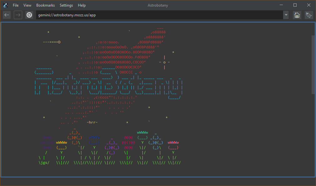The height and width of the screenshot is (186, 316).
Task: Close the Astrobotany window
Action: coord(309,5)
